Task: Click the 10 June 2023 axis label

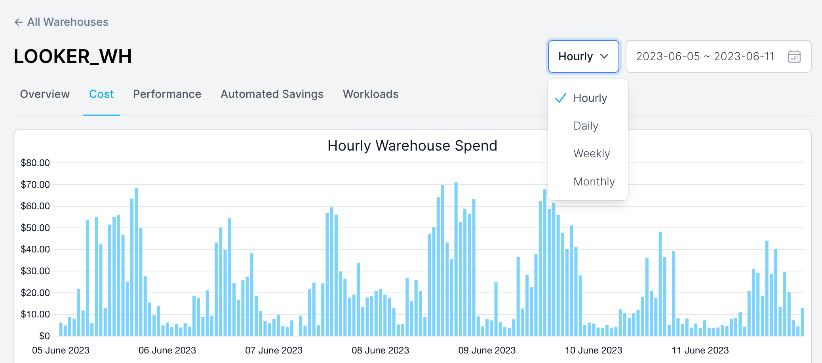Action: [593, 350]
